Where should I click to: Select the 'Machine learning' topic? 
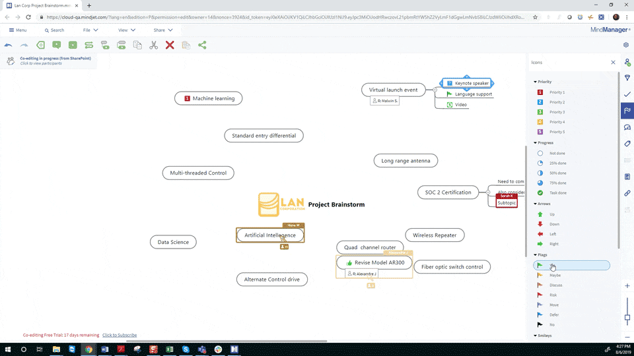tap(209, 98)
